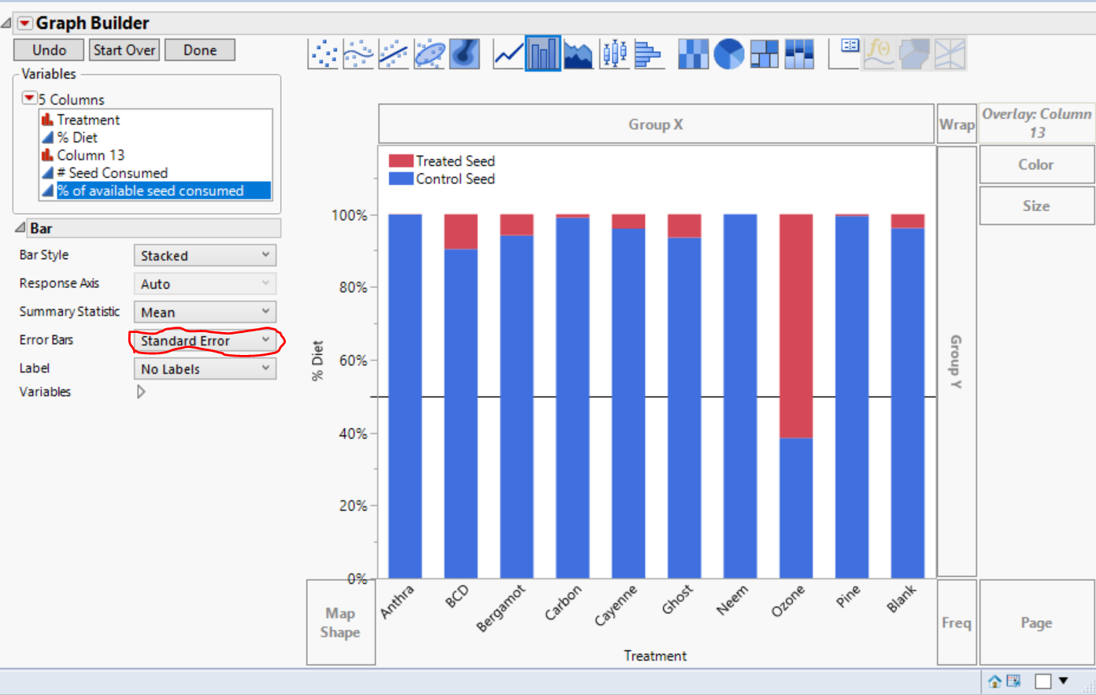
Task: Expand the Variables disclosure triangle
Action: pyautogui.click(x=141, y=392)
